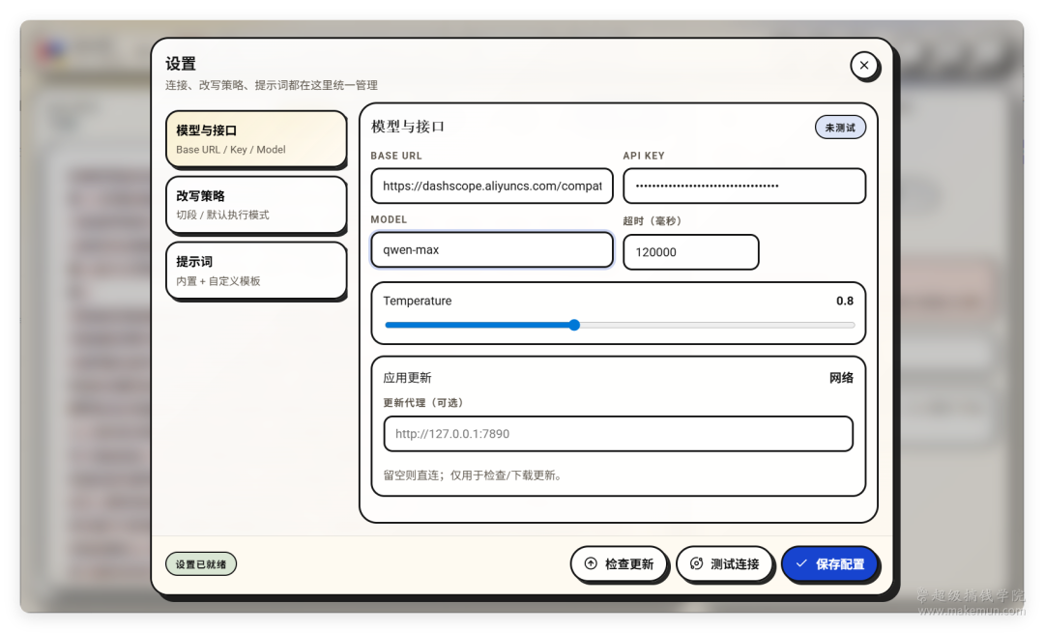Click the far right end of Temperature track
This screenshot has height=633, width=1044.
(x=853, y=326)
